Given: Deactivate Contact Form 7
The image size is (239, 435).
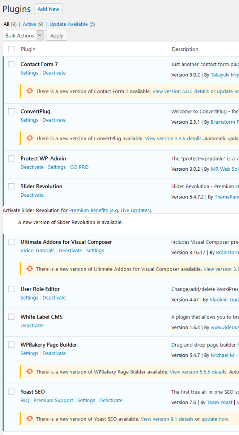Looking at the screenshot, I should pos(54,73).
